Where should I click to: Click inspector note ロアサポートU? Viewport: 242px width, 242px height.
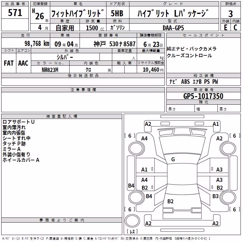click(18, 122)
